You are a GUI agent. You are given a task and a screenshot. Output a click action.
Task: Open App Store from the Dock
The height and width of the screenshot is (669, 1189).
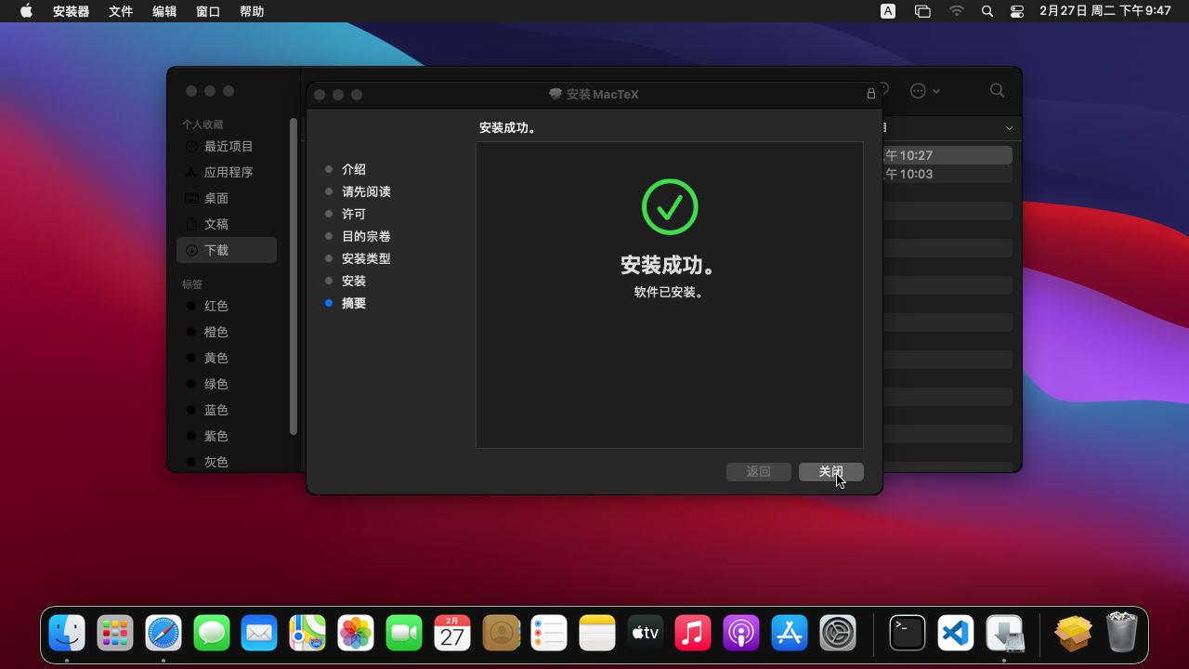pyautogui.click(x=790, y=634)
